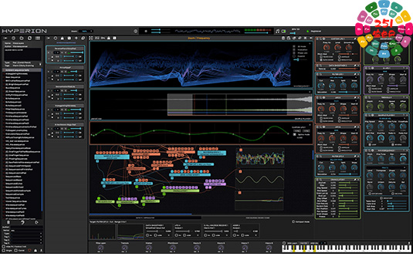Screen dimensions: 413x280
Task: Click the fullscreen icon above the 3D display
Action: (x=90, y=38)
